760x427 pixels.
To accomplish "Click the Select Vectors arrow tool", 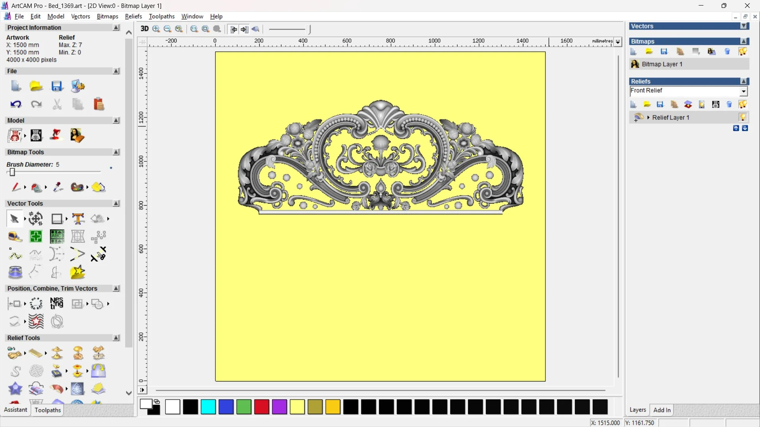I will (x=14, y=219).
